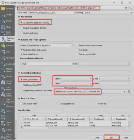Open the Z field dropdown
Viewport: 134px width, 140px height.
[115, 79]
